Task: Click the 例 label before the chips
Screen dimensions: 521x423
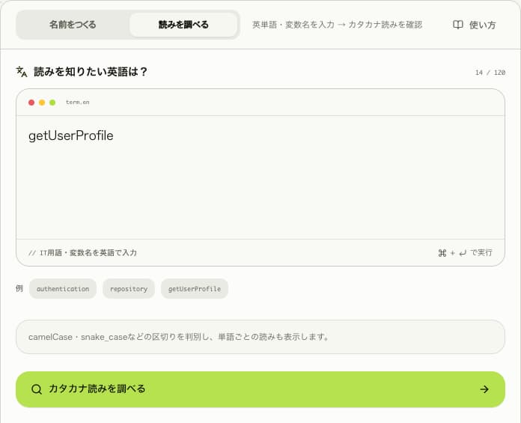Action: [x=19, y=288]
